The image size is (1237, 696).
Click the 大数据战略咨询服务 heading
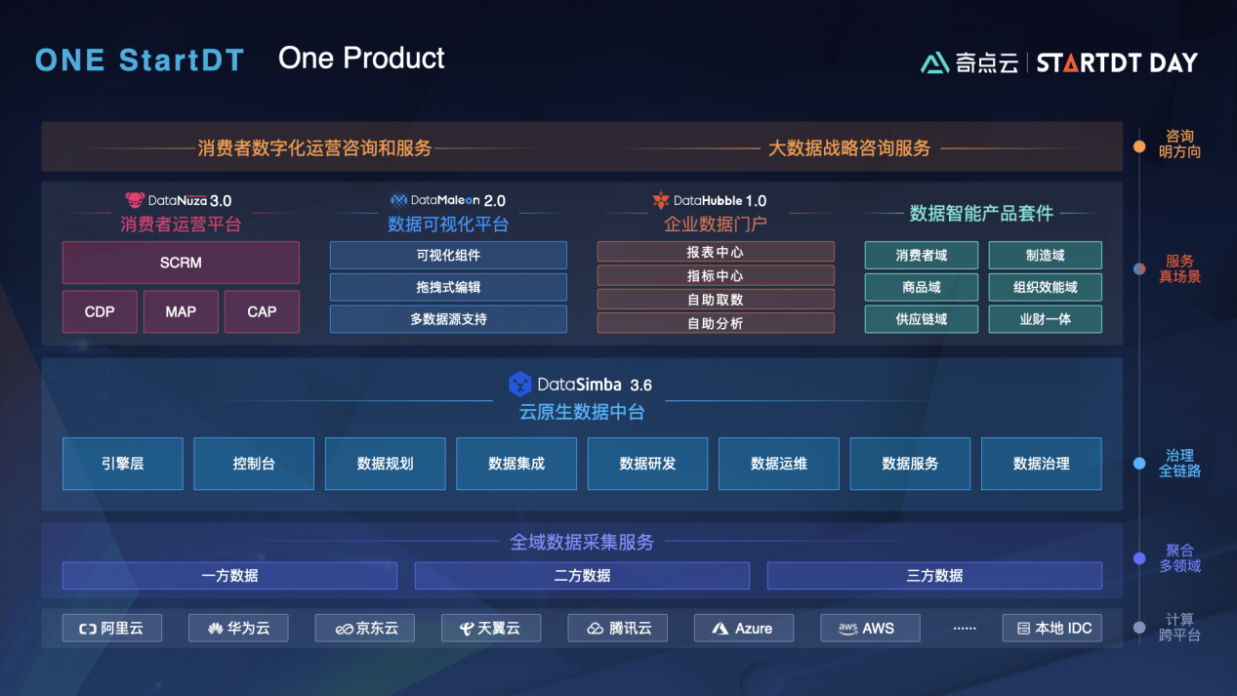(x=848, y=148)
